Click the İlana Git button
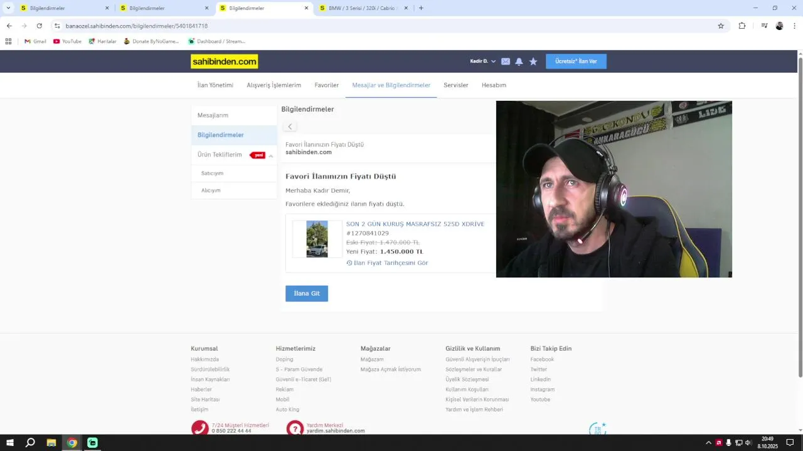Image resolution: width=803 pixels, height=451 pixels. 307,294
